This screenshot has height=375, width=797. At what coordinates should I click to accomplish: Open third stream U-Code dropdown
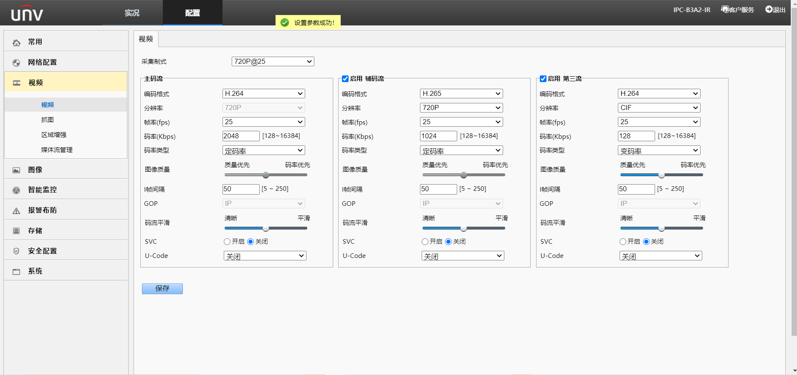tap(661, 256)
